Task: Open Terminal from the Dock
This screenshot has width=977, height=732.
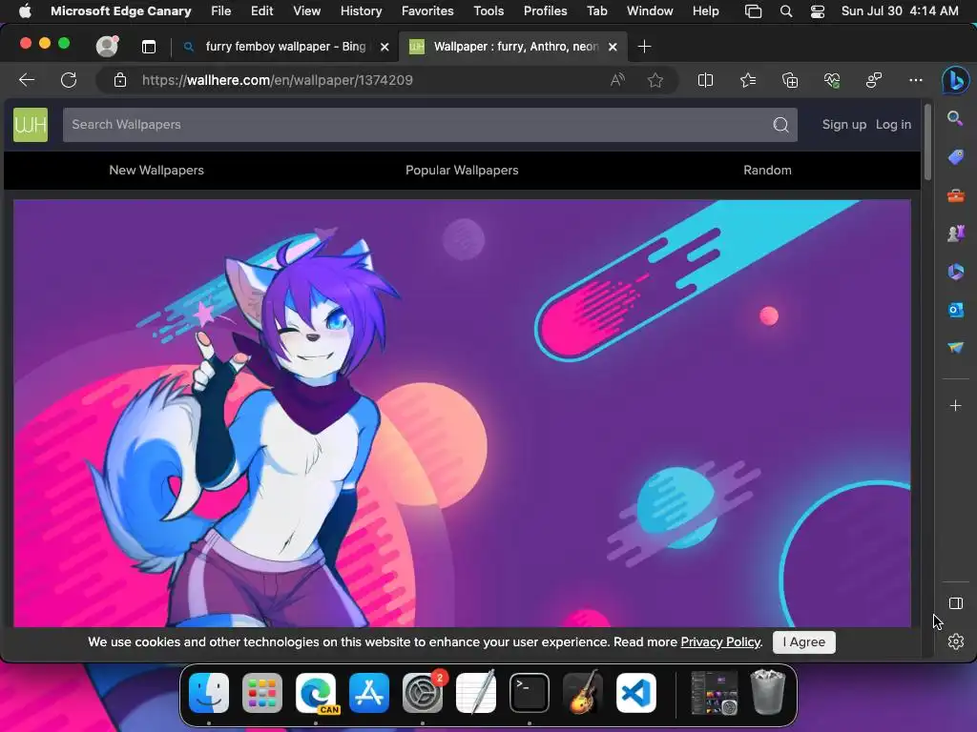Action: pyautogui.click(x=530, y=693)
